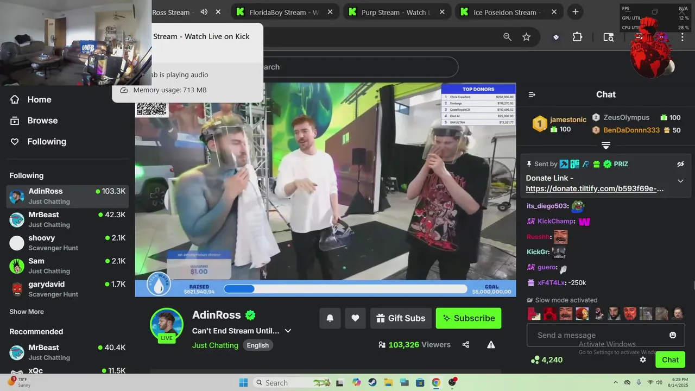695x391 pixels.
Task: Close the FloridaBoy Stream tab
Action: point(331,12)
